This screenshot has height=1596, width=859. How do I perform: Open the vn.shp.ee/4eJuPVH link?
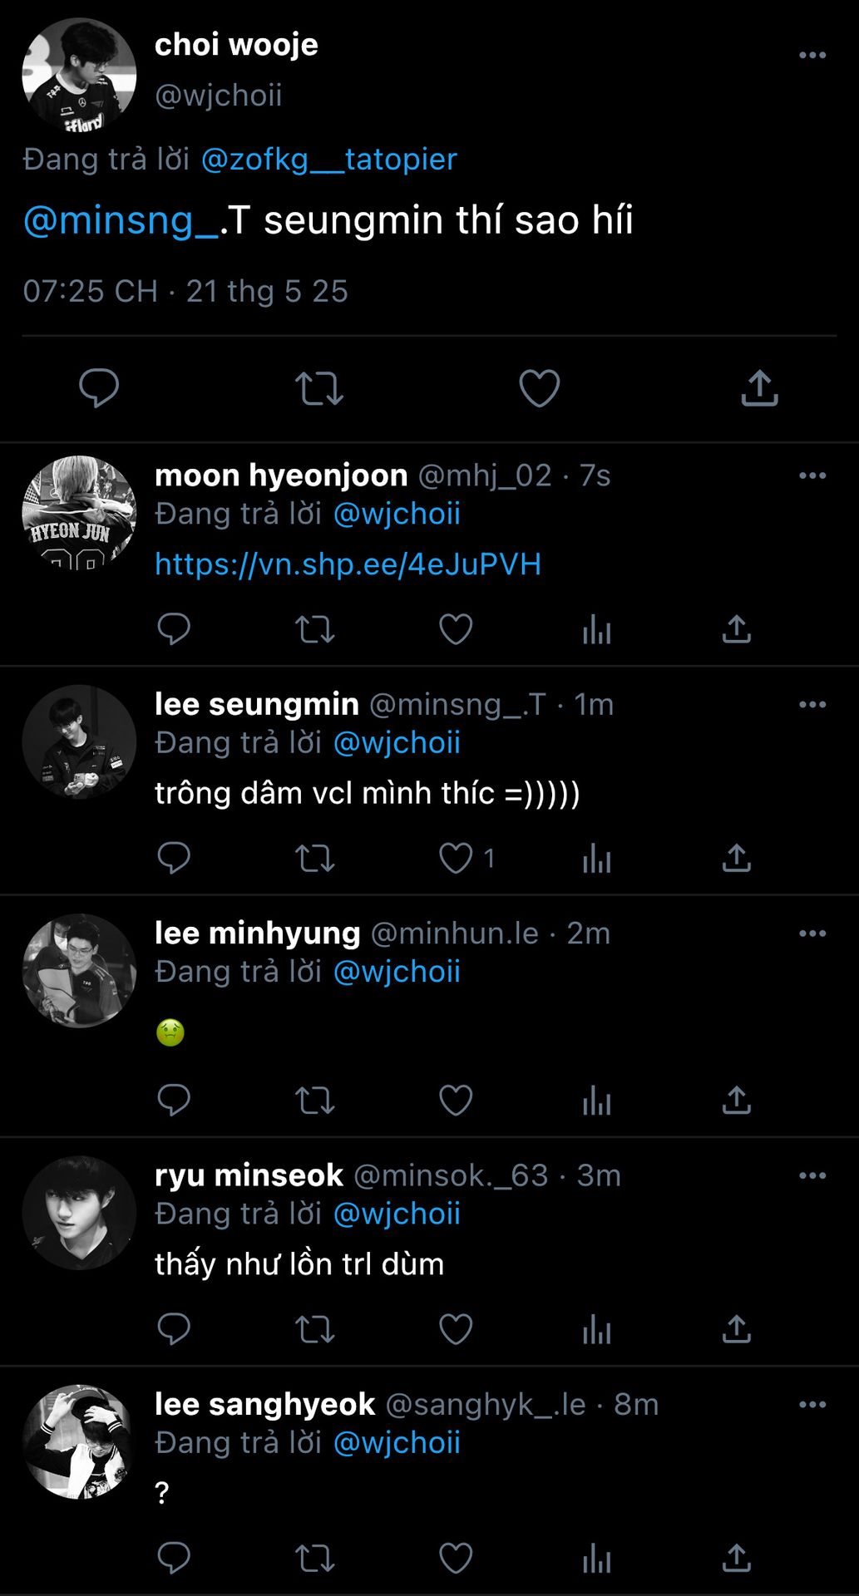(x=348, y=564)
